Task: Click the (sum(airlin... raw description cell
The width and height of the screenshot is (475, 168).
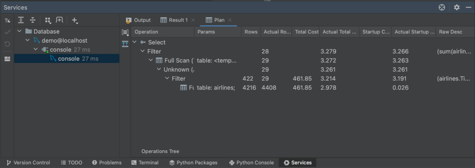Action: click(x=454, y=51)
